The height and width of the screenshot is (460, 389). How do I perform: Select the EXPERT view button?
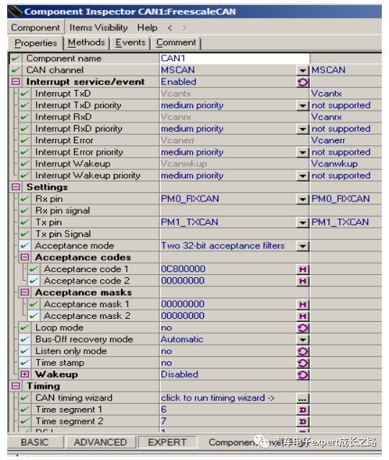(167, 442)
